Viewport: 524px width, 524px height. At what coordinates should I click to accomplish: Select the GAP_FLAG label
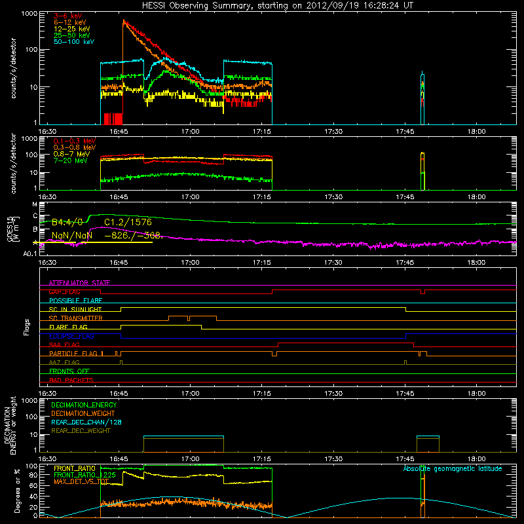click(x=64, y=291)
